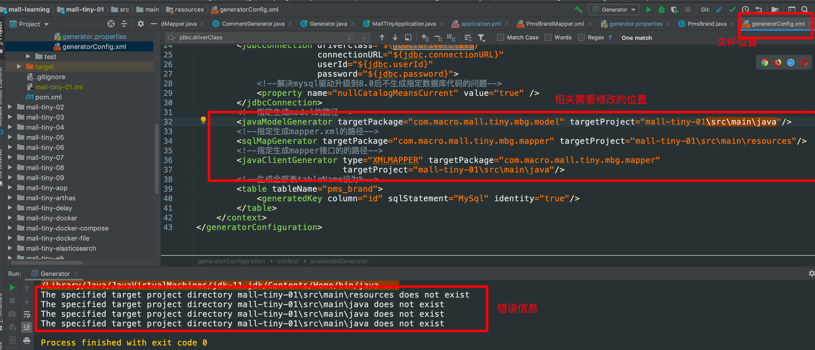Enable the Regex checkbox
The width and height of the screenshot is (815, 350).
tap(581, 38)
